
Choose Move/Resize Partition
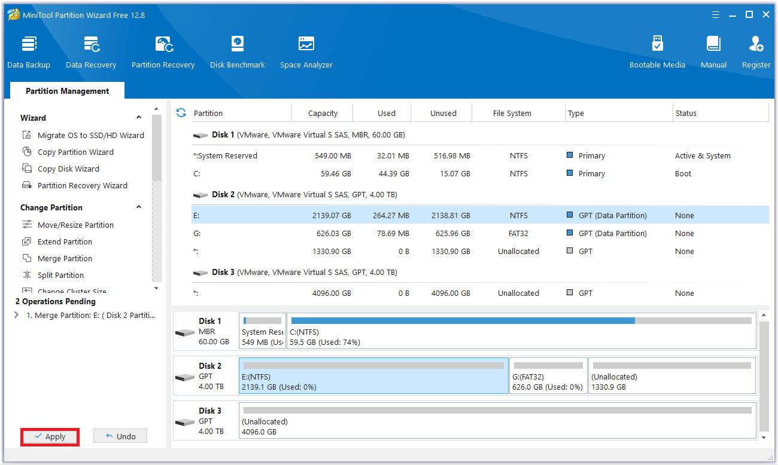click(x=68, y=225)
